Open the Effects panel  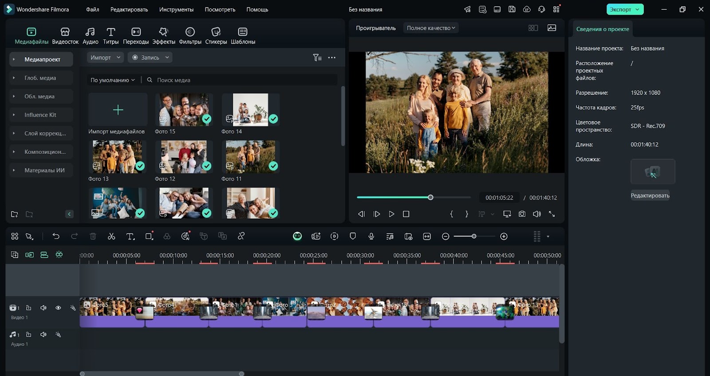[164, 35]
